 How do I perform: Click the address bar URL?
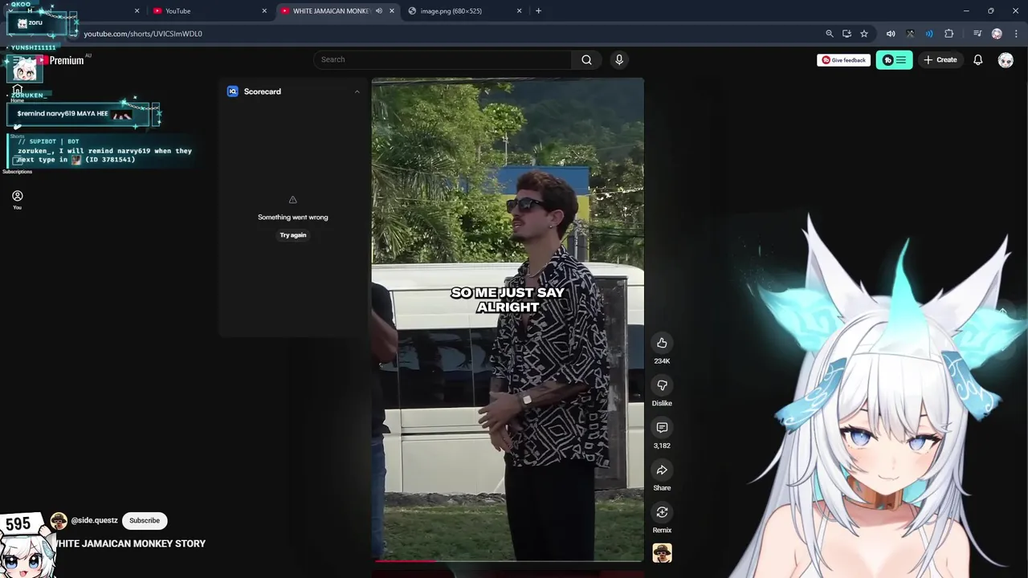(x=143, y=34)
